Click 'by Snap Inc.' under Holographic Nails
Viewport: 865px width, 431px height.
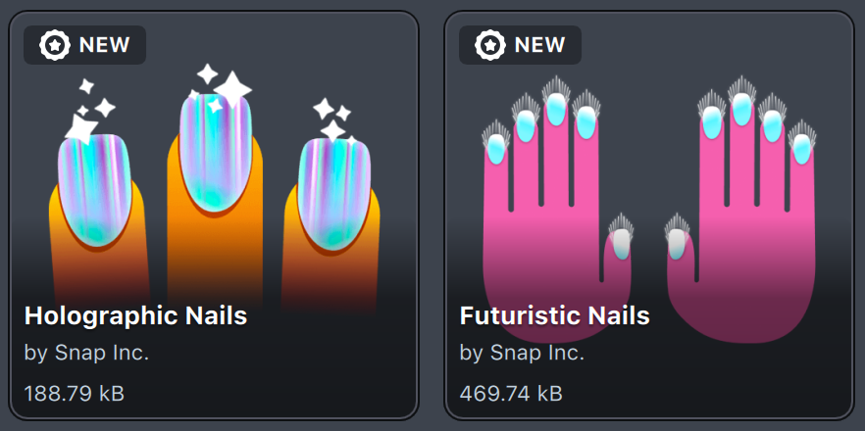(x=86, y=354)
